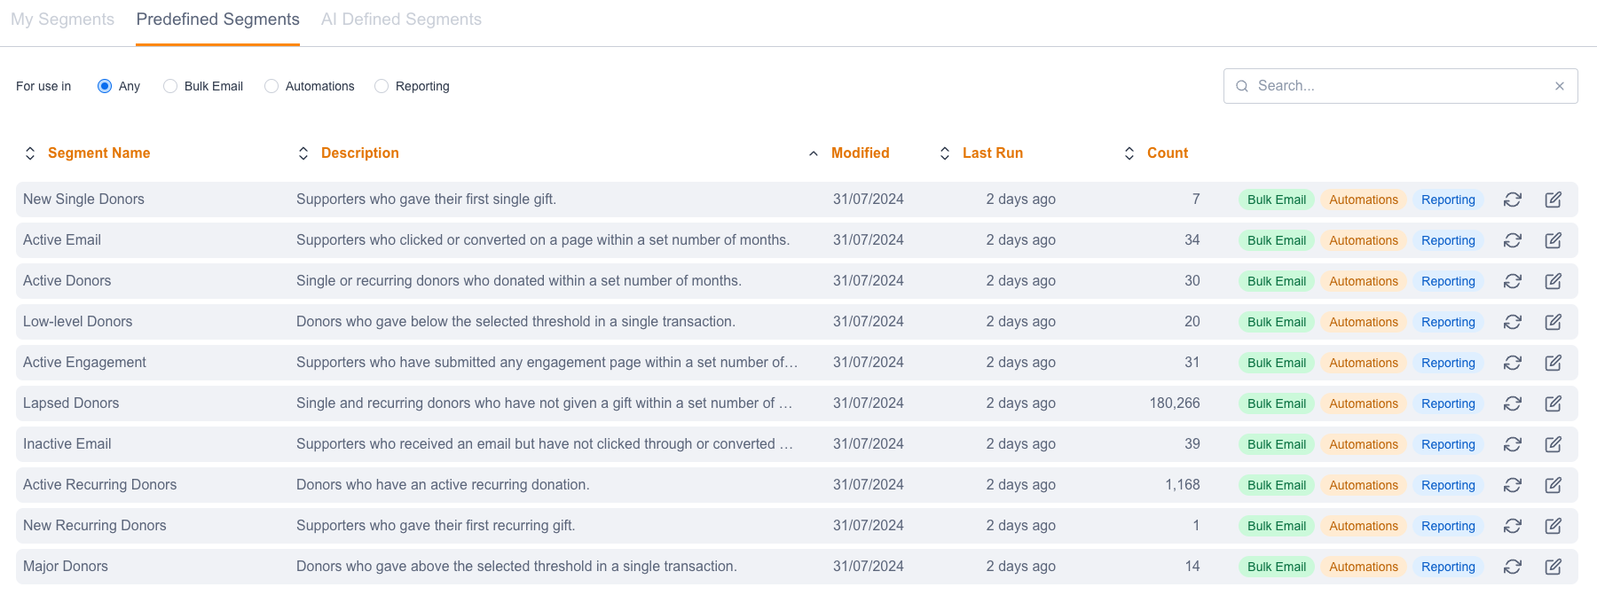Screen dimensions: 1597x595
Task: Sort the table by Segment Name
Action: tap(98, 153)
